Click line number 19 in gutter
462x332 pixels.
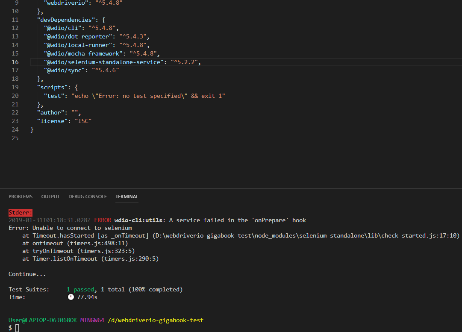click(15, 88)
